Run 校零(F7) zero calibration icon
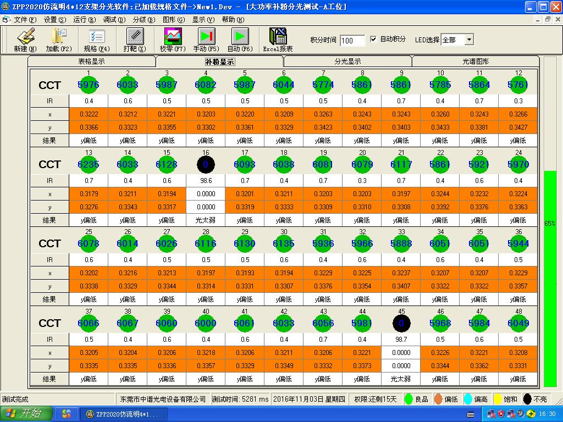The height and width of the screenshot is (422, 563). (173, 36)
